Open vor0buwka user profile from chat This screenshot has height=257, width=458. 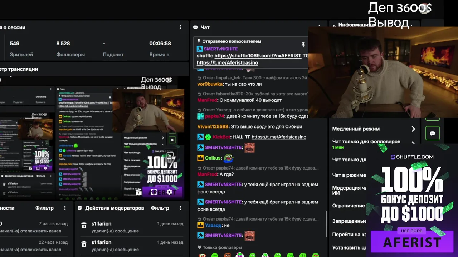coord(210,84)
